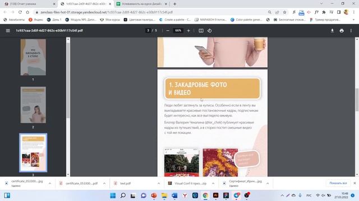Select page 3 thumbnail
359x201 pixels.
(33, 152)
